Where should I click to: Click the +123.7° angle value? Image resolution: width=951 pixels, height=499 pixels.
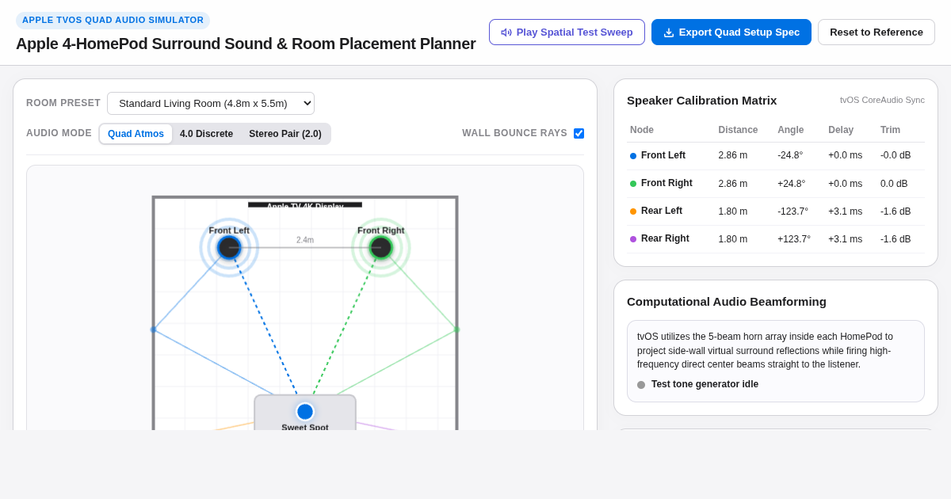(x=794, y=239)
